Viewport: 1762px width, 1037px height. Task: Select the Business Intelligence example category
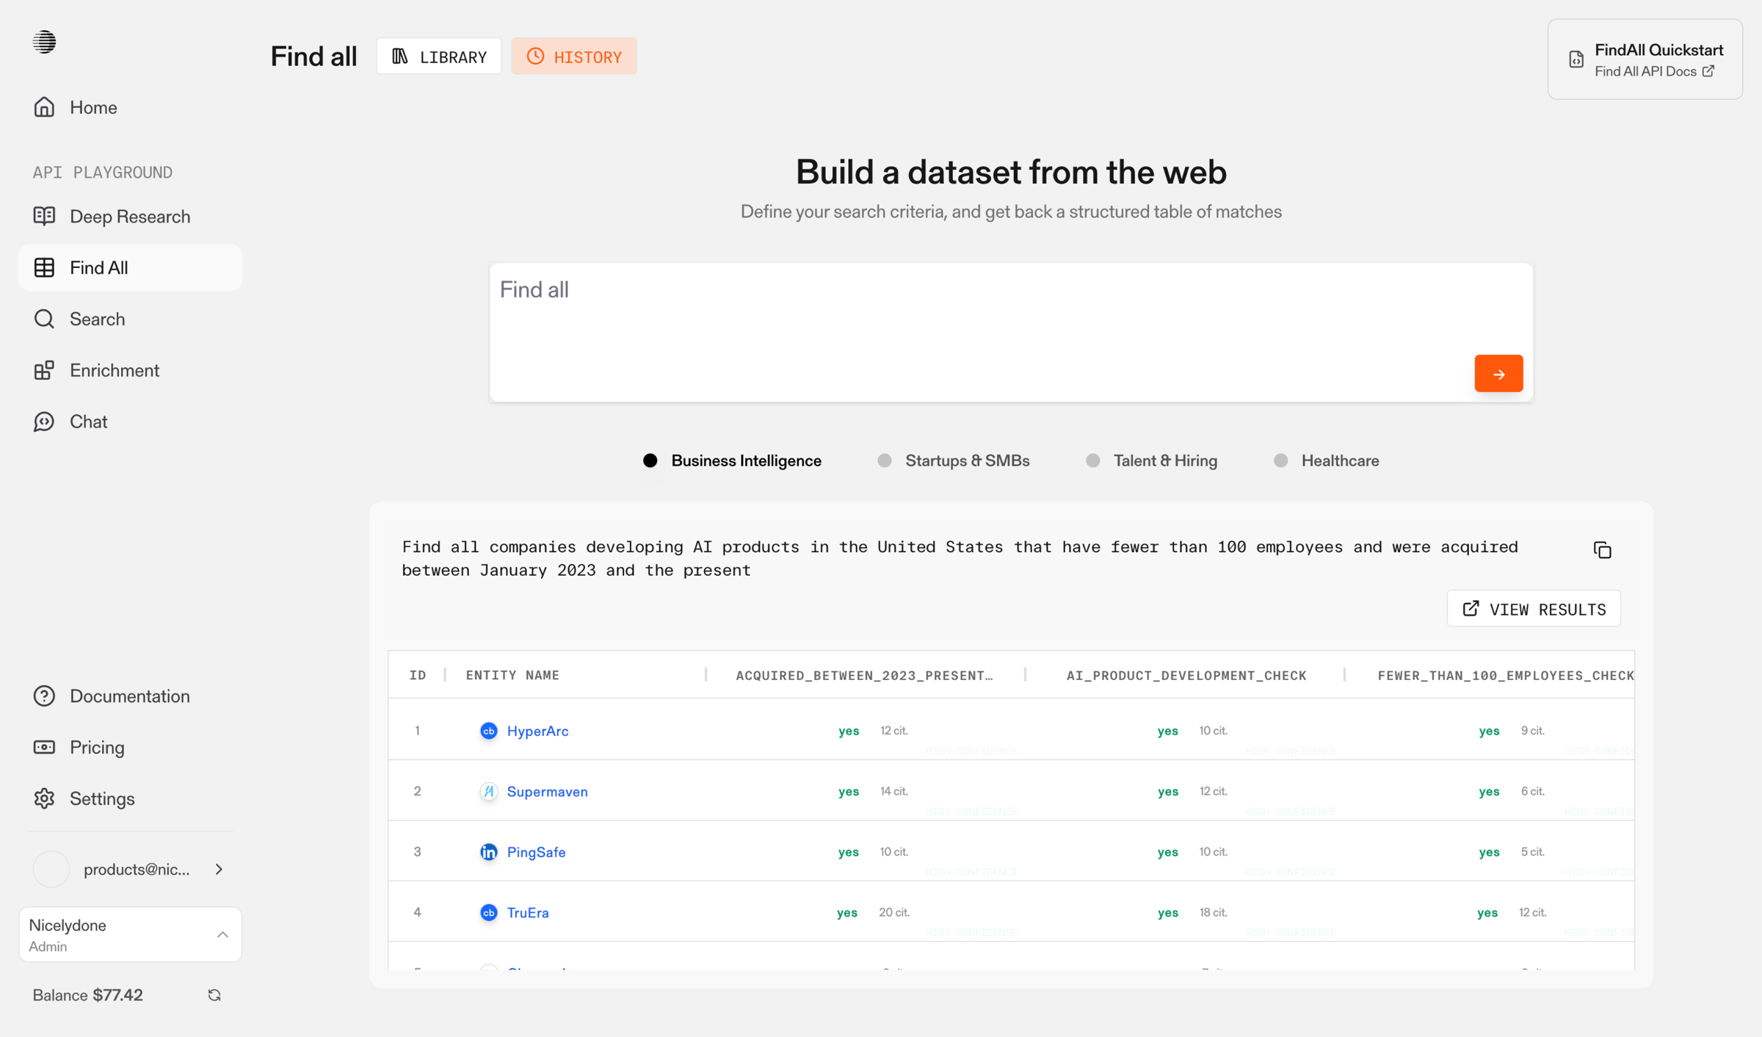click(732, 460)
